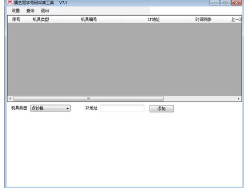Viewport: 244px width, 188px height.
Task: Focus the IP地址 input field
Action: (123, 108)
